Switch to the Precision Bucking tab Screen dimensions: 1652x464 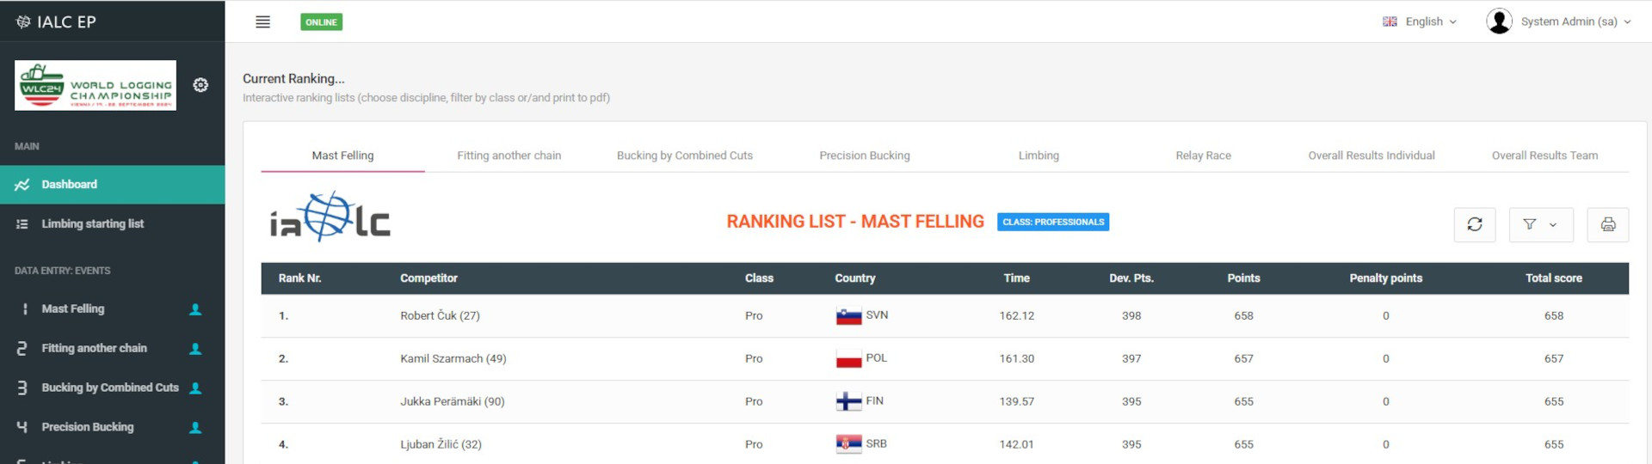click(865, 156)
